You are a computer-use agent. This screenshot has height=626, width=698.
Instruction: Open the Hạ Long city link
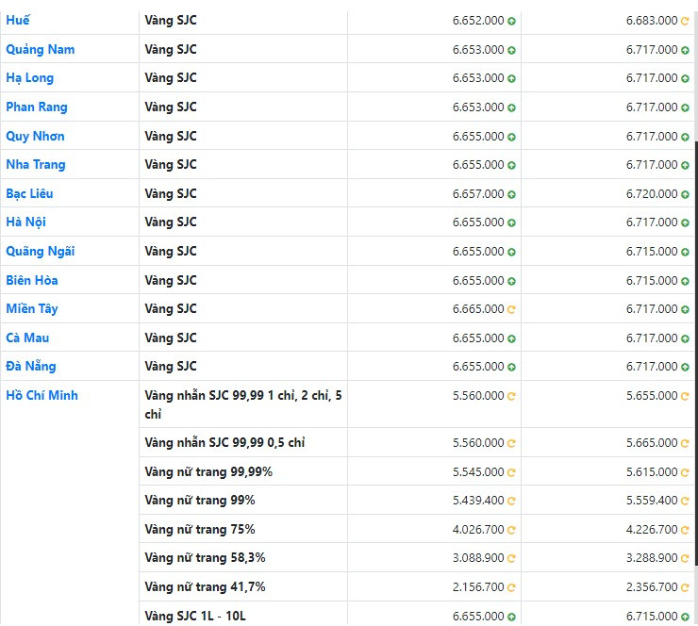[29, 78]
